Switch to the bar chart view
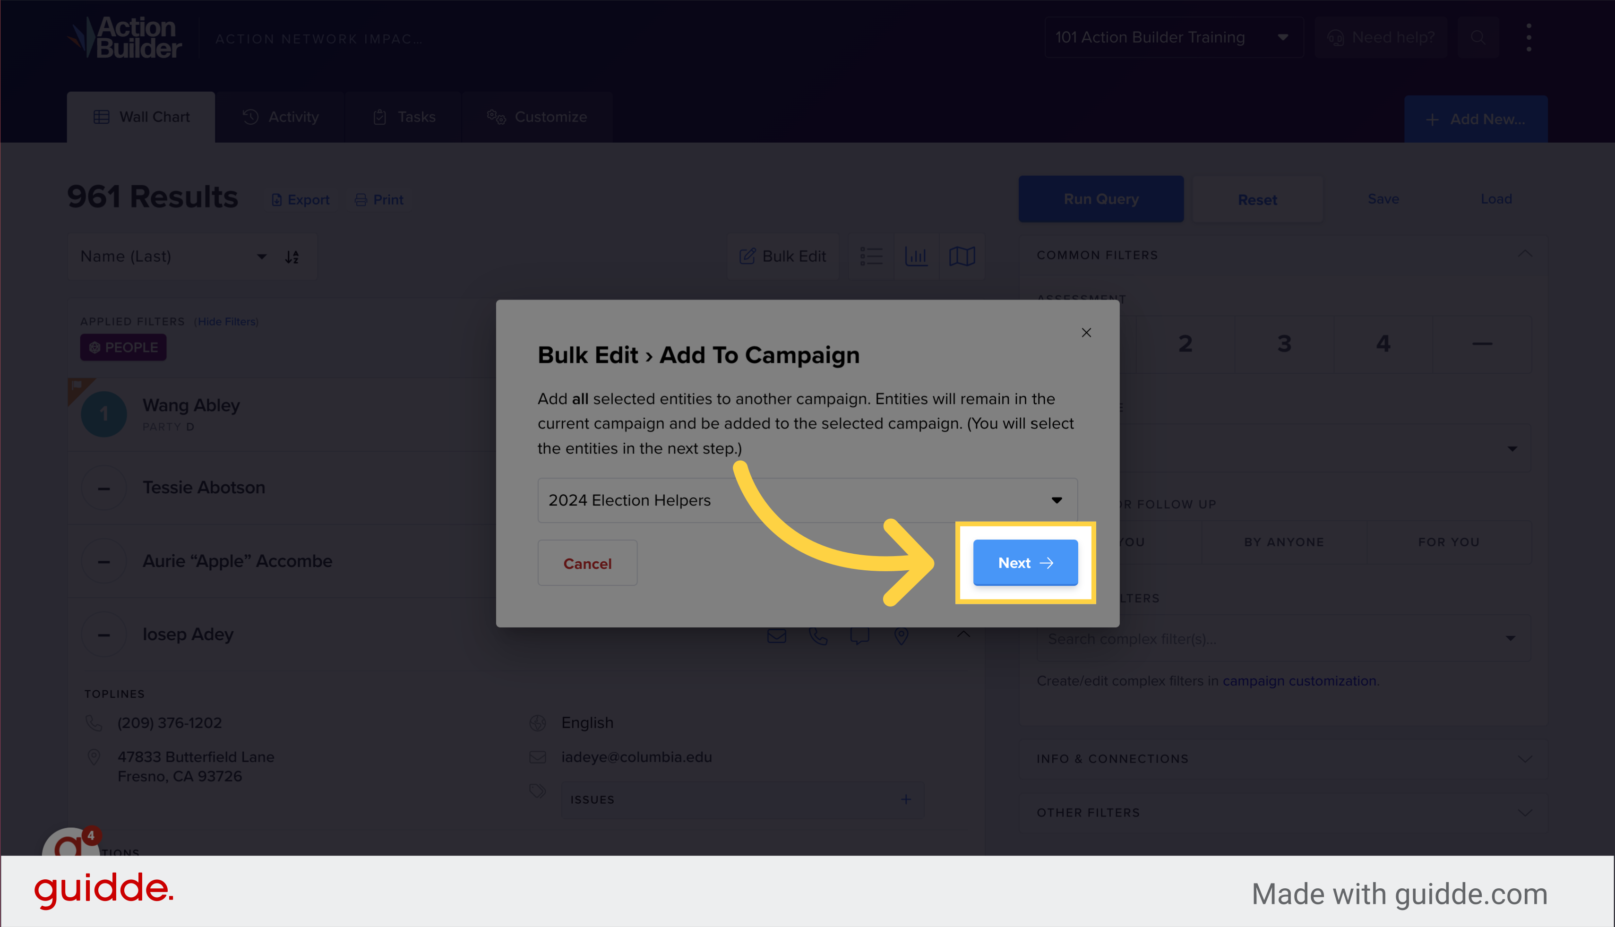Screen dimensions: 1615x927 pyautogui.click(x=917, y=257)
